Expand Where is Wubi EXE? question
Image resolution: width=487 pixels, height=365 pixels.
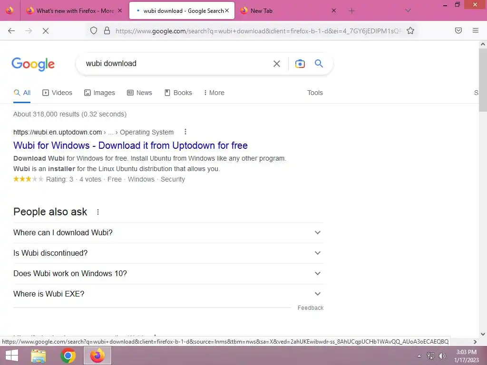pos(168,294)
